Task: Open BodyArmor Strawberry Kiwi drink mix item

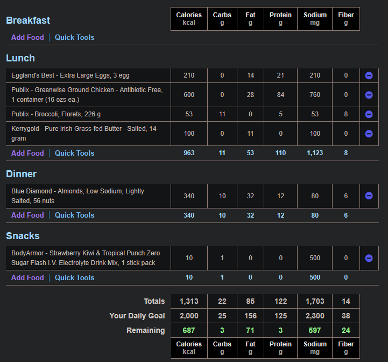Action: [86, 258]
